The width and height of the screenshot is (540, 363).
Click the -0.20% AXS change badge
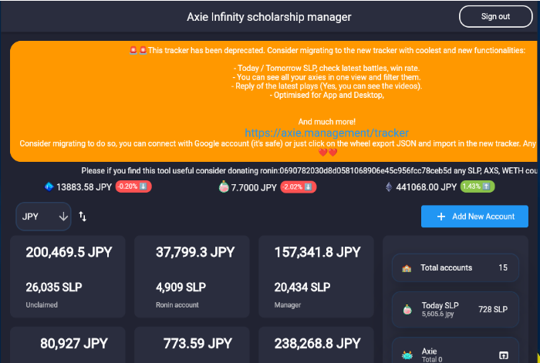tap(133, 187)
